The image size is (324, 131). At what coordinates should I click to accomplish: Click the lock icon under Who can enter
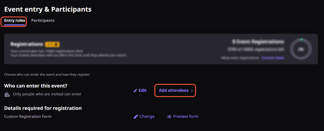(7, 95)
